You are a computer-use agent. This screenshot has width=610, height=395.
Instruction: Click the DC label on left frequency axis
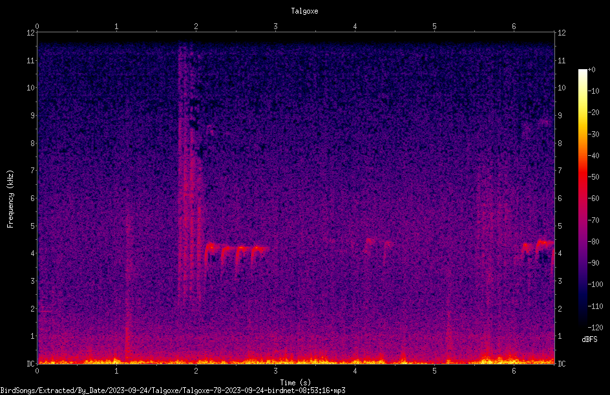coord(31,363)
